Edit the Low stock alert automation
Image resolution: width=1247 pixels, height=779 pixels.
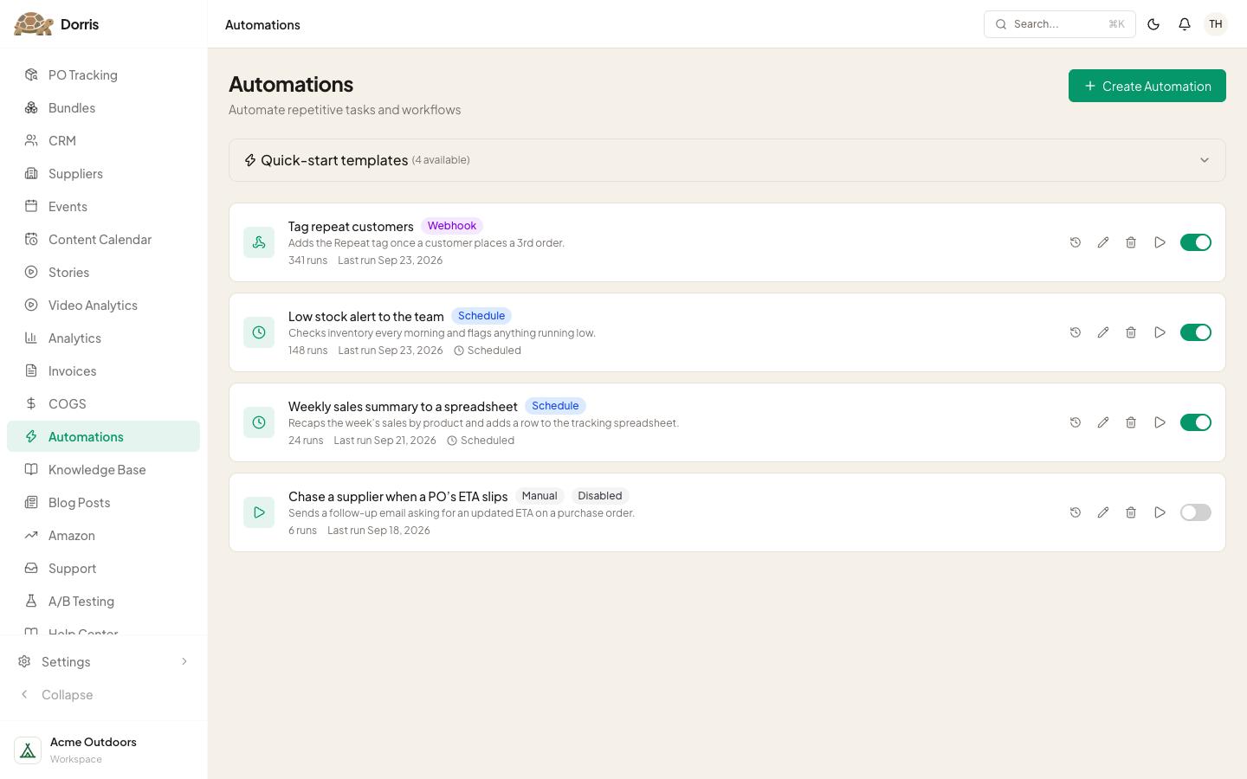pos(1103,332)
